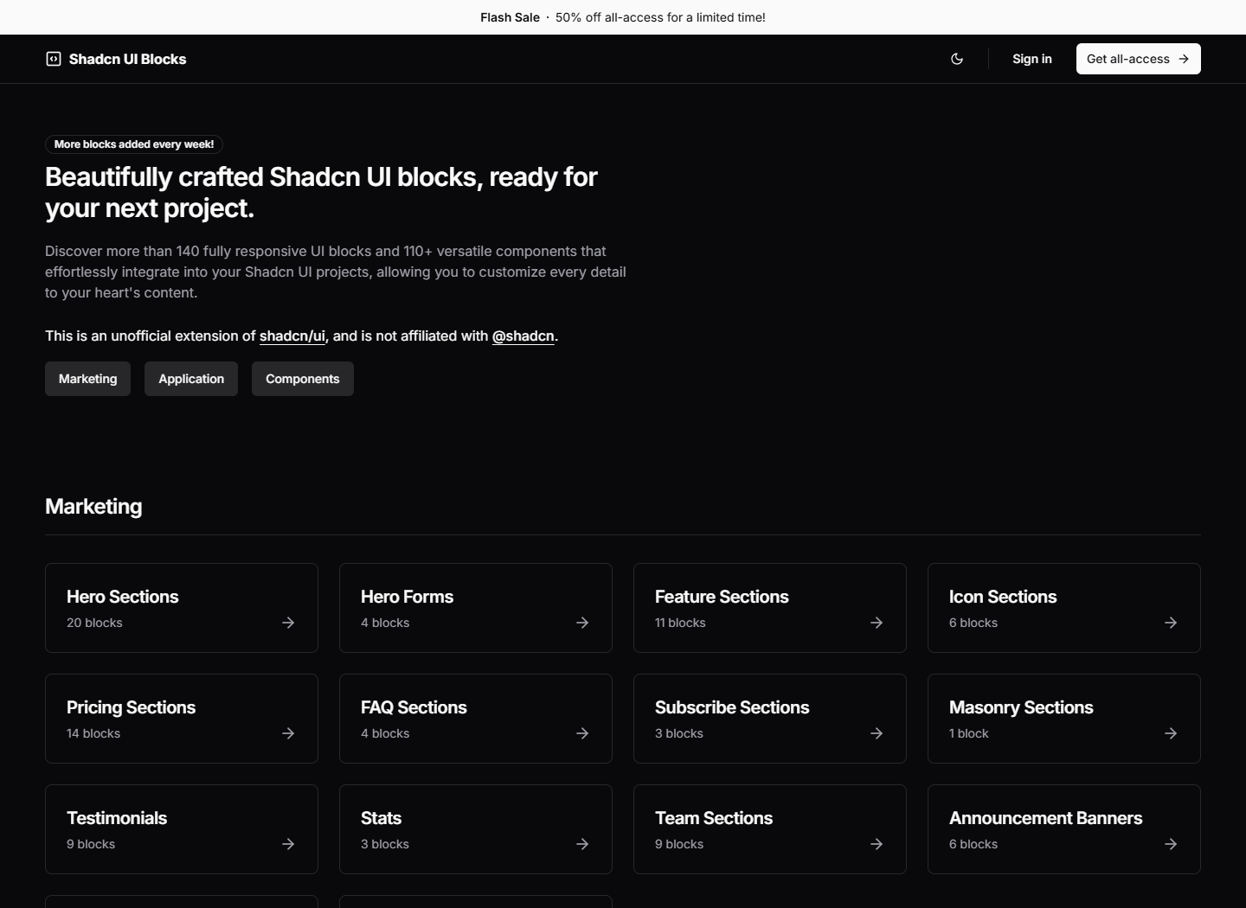
Task: Open the Stats card
Action: point(476,829)
